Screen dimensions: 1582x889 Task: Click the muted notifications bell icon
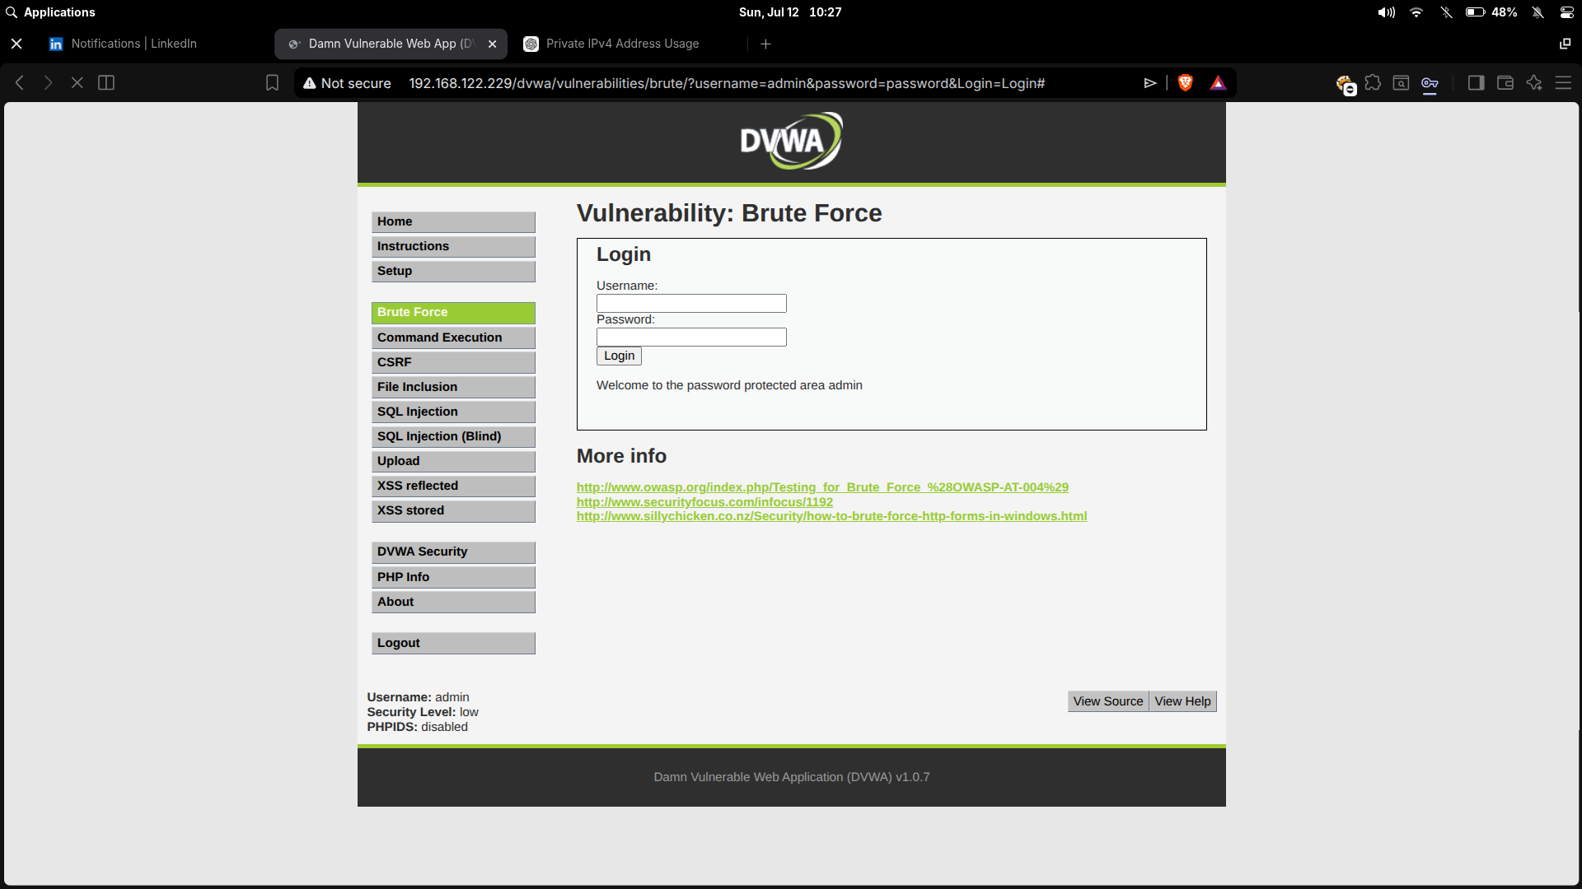(1538, 12)
